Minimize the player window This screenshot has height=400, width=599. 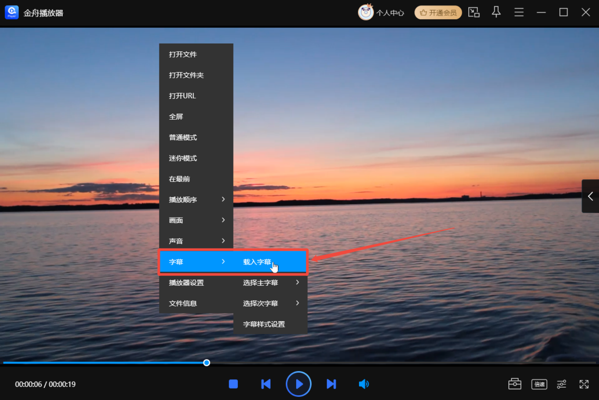pos(541,12)
